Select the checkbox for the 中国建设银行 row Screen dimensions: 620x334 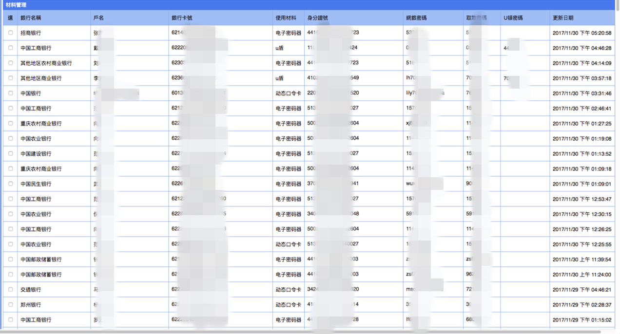pos(11,154)
